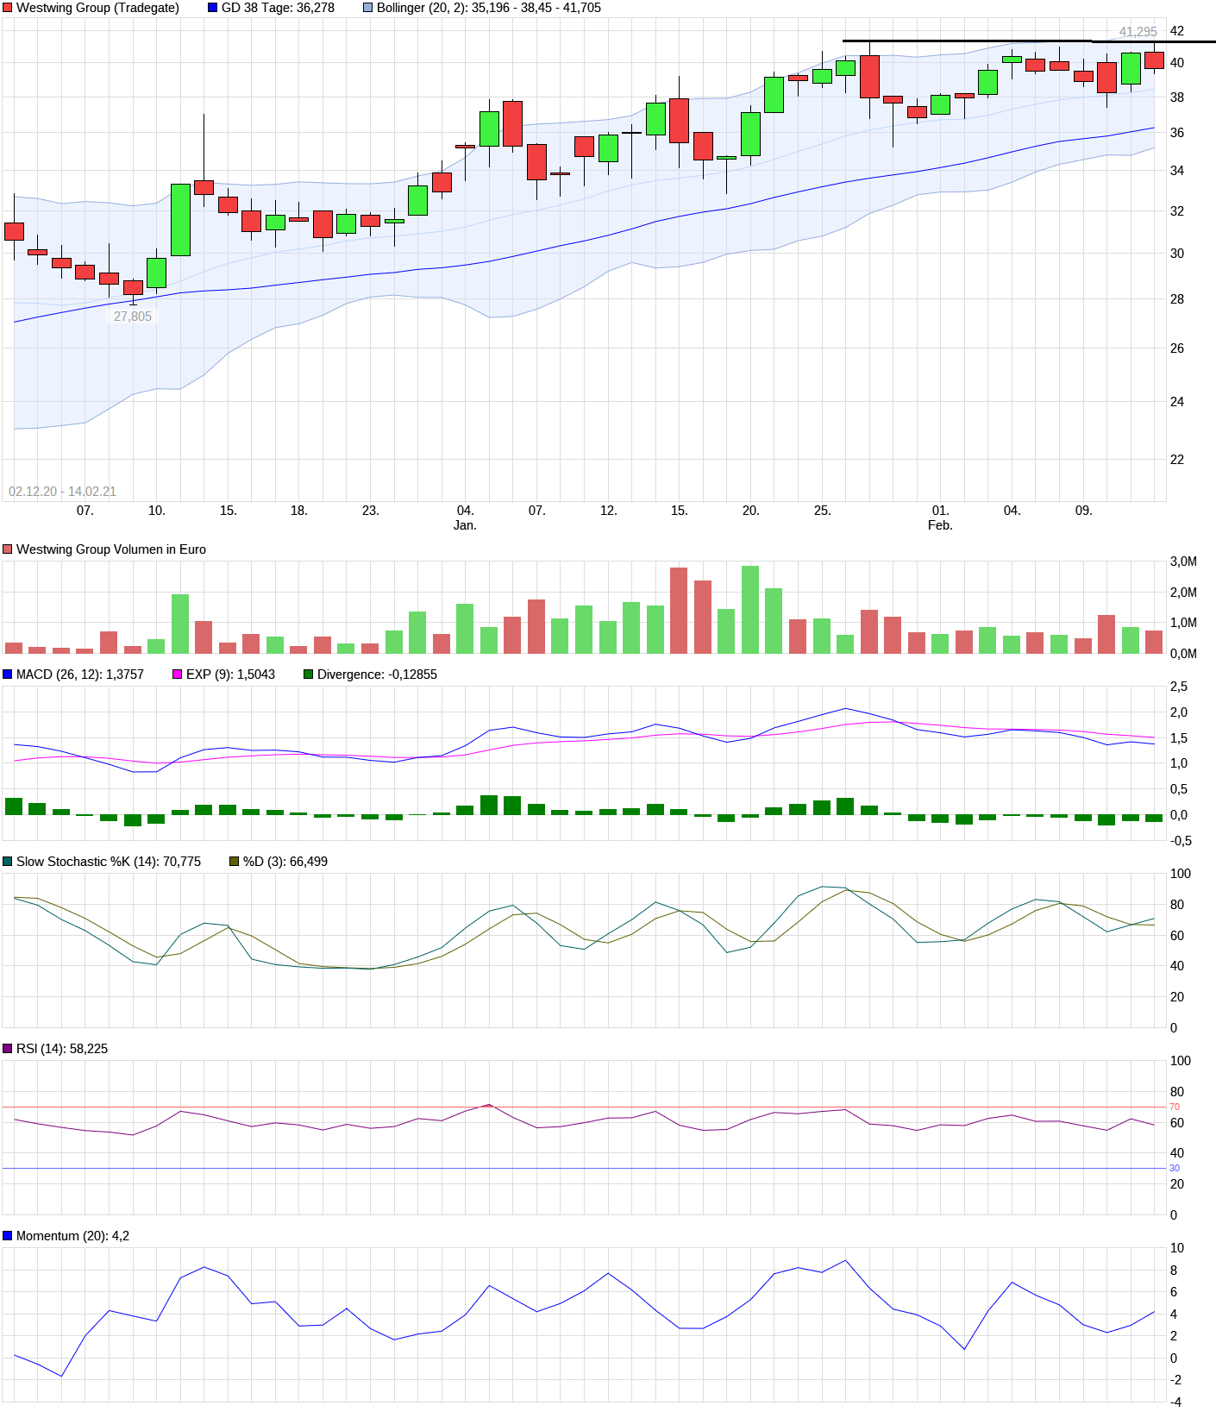This screenshot has width=1216, height=1418.
Task: Click the red Westwing Group legend swatch
Action: [8, 8]
